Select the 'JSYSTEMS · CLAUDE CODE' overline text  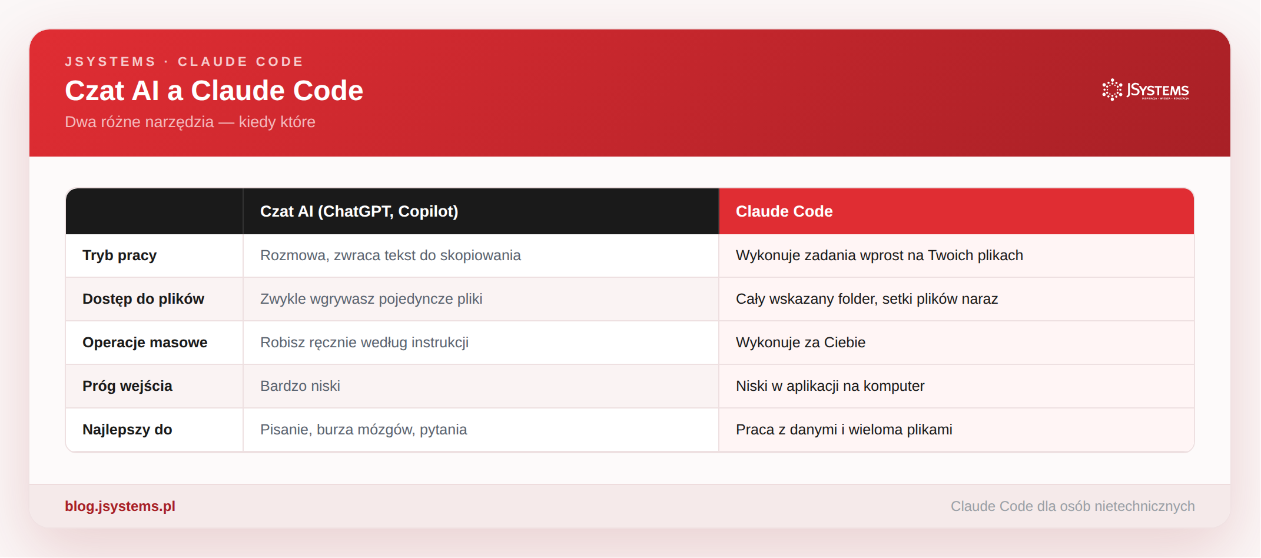click(184, 62)
